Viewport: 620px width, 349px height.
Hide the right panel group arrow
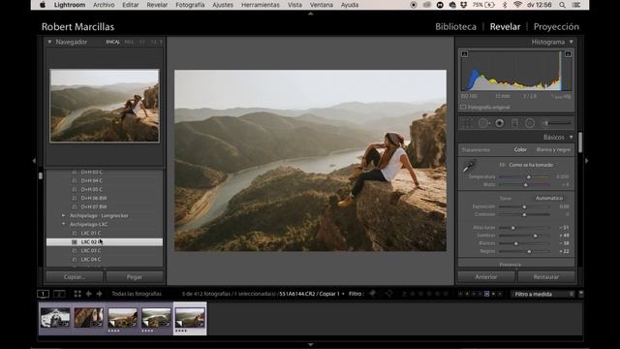(586, 161)
